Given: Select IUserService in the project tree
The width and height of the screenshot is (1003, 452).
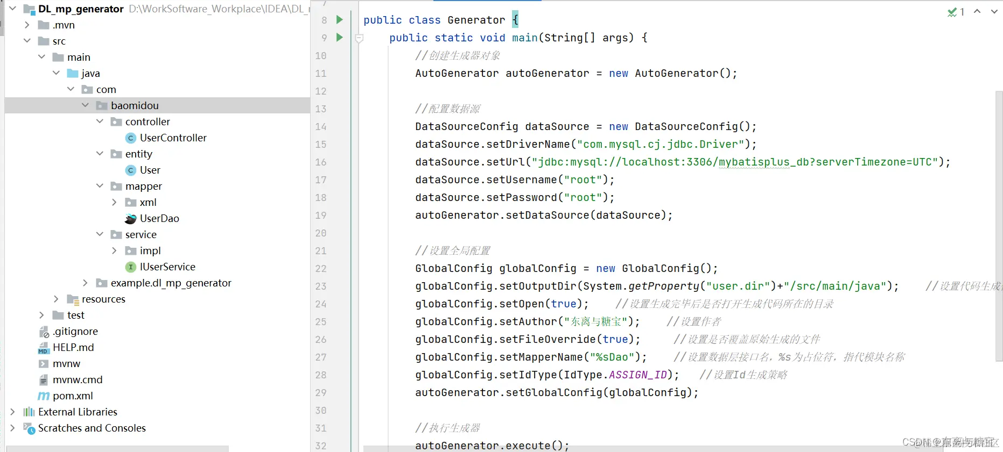Looking at the screenshot, I should 167,267.
